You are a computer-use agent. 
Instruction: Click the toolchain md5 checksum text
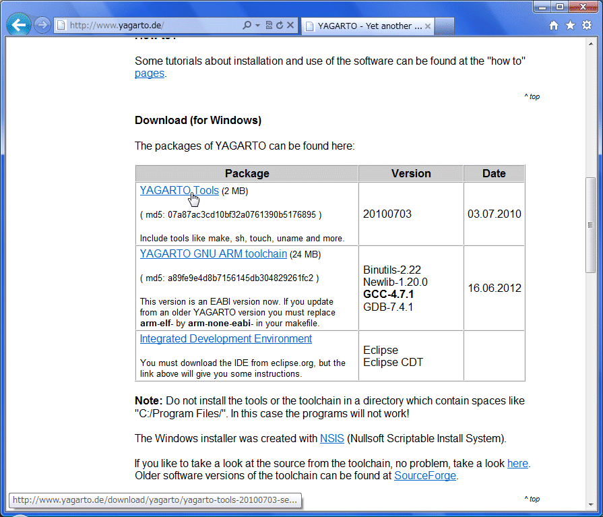click(229, 278)
